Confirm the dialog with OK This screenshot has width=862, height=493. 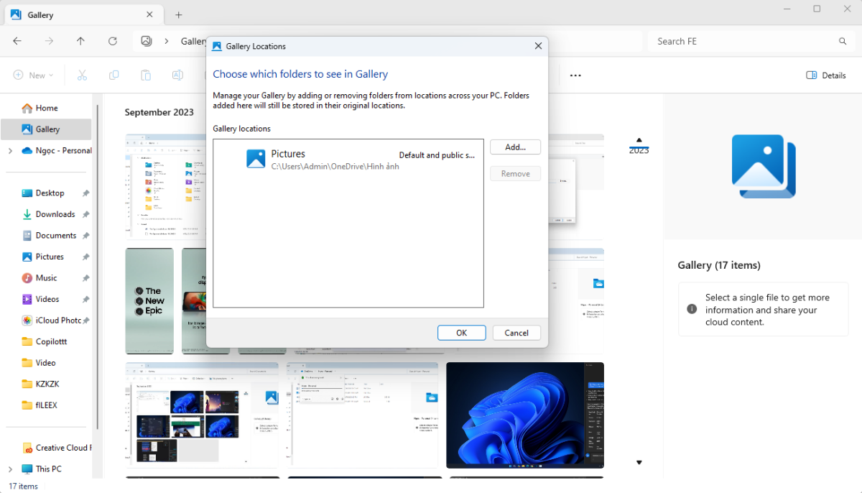[461, 333]
